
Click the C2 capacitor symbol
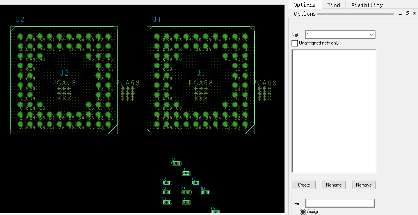(167, 183)
